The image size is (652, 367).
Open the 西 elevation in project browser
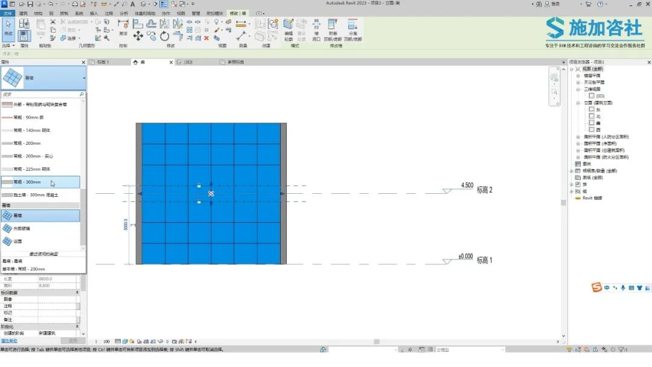click(598, 130)
